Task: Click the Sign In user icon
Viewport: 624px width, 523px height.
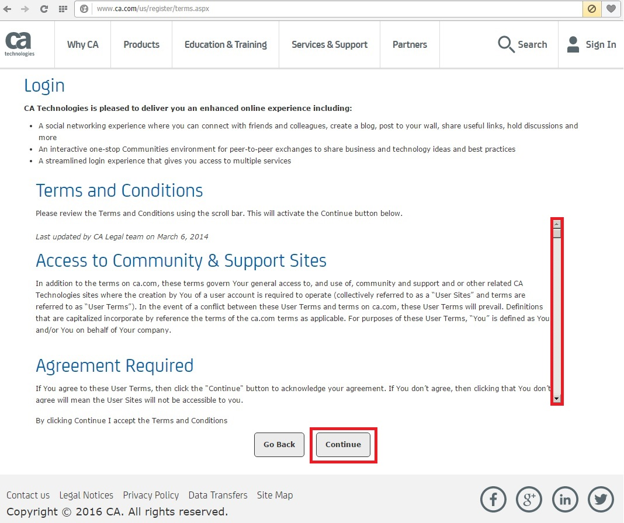Action: [x=573, y=44]
